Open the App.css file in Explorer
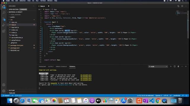Screen dimensions: 190x106 click(14, 22)
